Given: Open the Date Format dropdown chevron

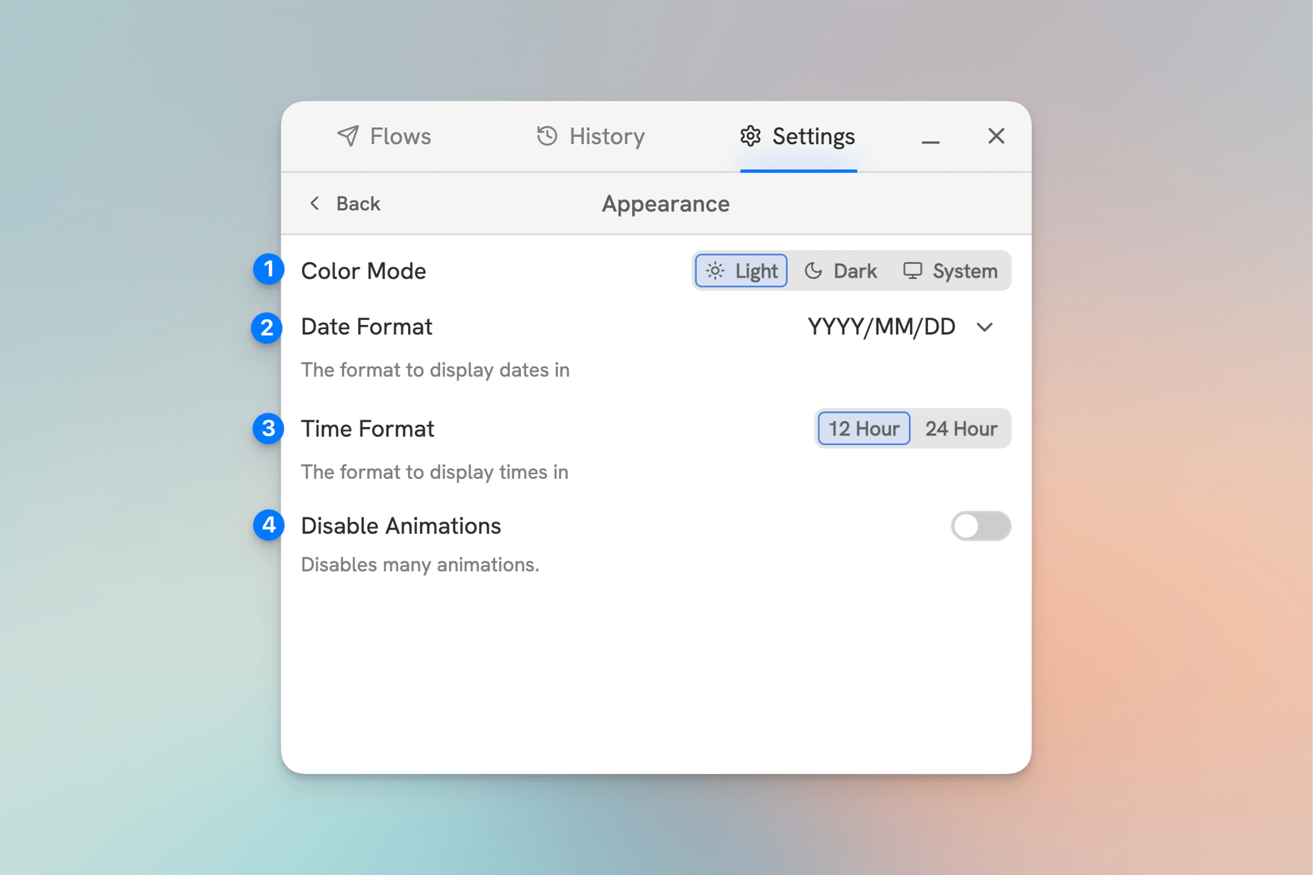Looking at the screenshot, I should pyautogui.click(x=984, y=327).
